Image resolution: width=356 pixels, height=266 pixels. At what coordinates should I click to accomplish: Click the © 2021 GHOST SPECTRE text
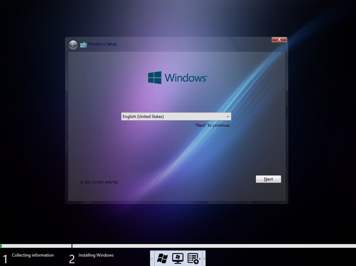point(99,183)
